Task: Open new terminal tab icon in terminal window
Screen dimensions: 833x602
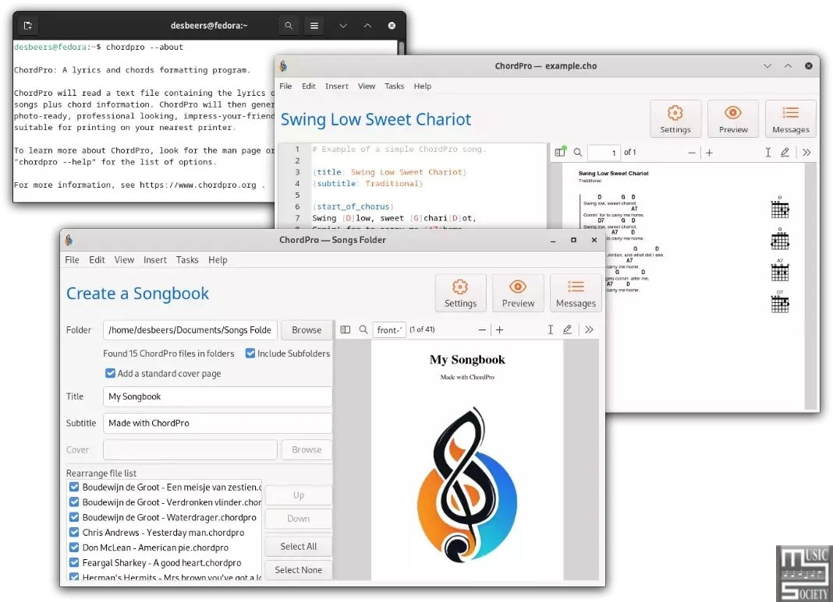Action: pos(28,26)
